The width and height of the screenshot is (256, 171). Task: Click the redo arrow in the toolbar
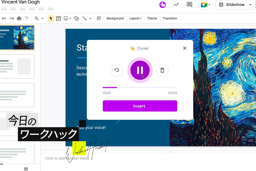[x=12, y=18]
